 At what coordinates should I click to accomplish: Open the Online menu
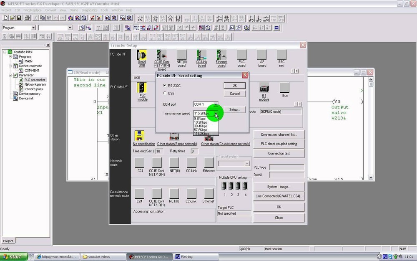[x=74, y=10]
